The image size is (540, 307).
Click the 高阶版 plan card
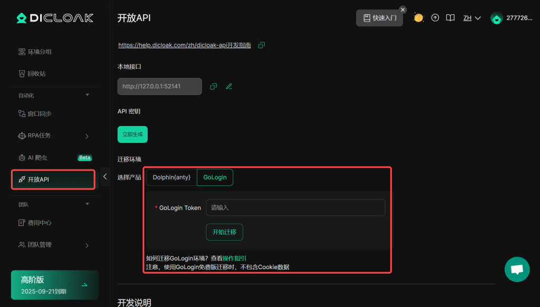tap(55, 285)
